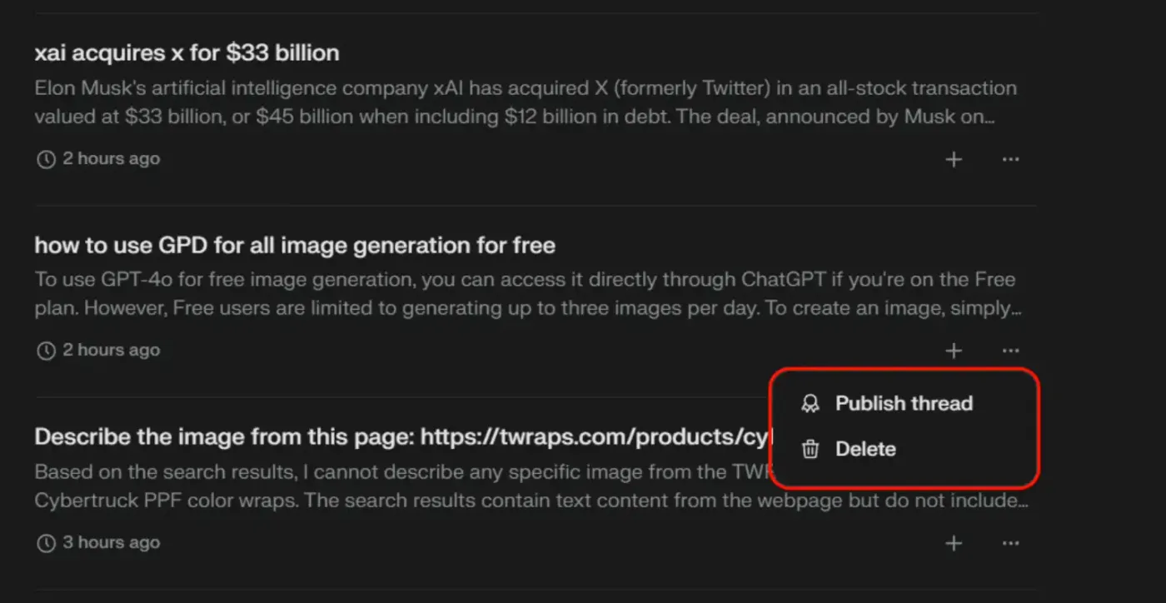The width and height of the screenshot is (1166, 603).
Task: Click the clock icon under the xai acquires thread
Action: (46, 159)
